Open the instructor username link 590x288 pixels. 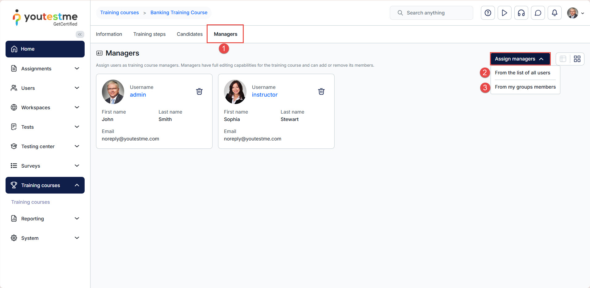pos(264,95)
